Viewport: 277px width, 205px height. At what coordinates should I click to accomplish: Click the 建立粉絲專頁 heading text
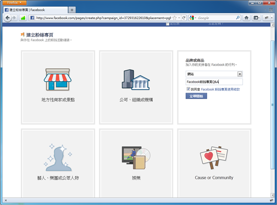pyautogui.click(x=40, y=35)
